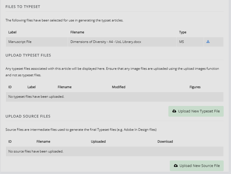The height and width of the screenshot is (174, 231).
Task: Select the Manuscript File label cell
Action: (x=20, y=42)
